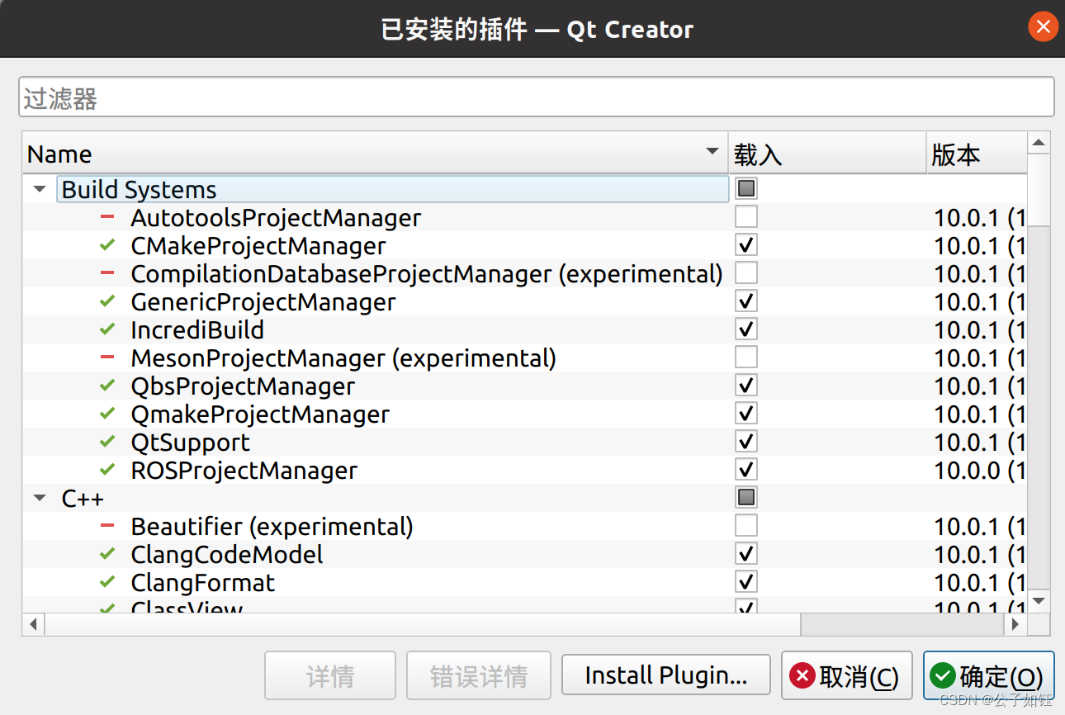
Task: Focus the 过滤器 filter input field
Action: (537, 97)
